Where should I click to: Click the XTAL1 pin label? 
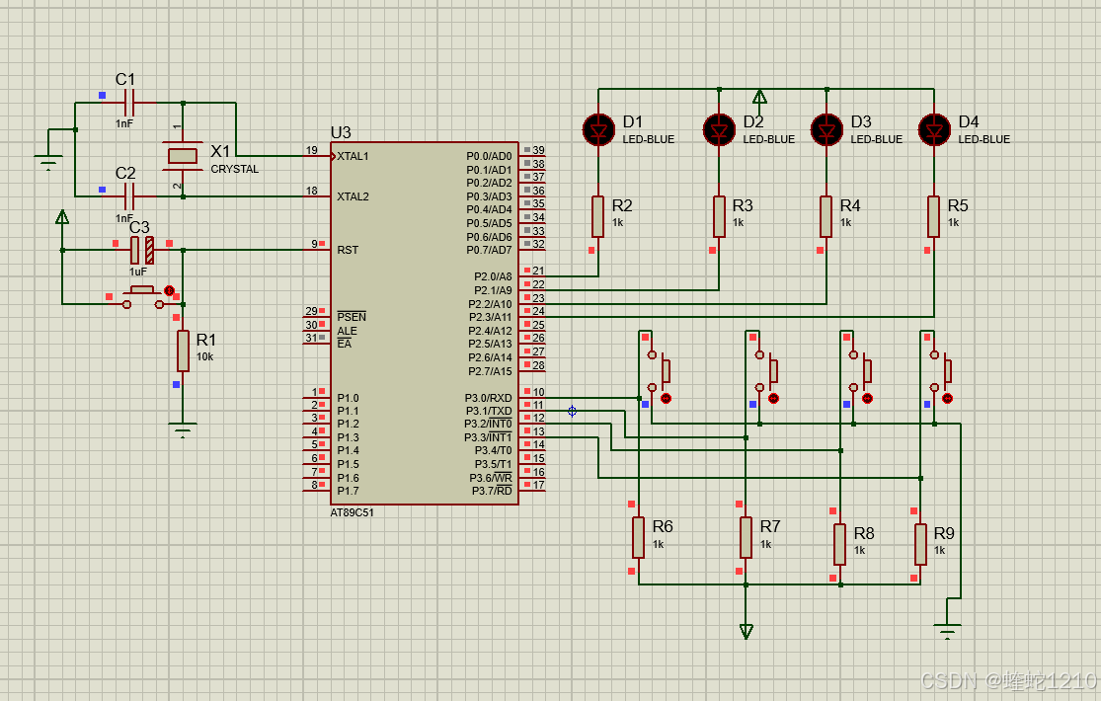[x=353, y=156]
